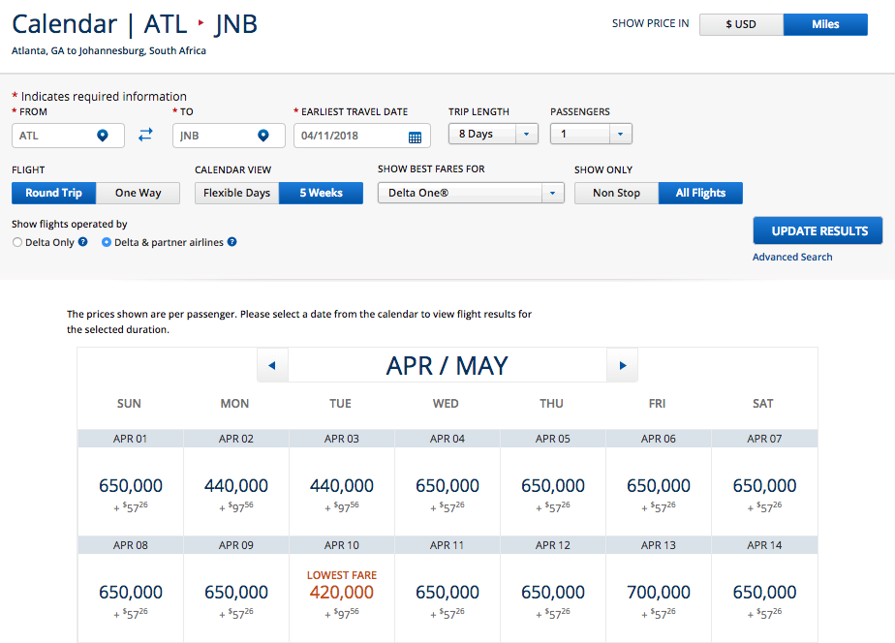This screenshot has height=643, width=895.
Task: Select Delta & partner airlines radio button
Action: [x=107, y=242]
